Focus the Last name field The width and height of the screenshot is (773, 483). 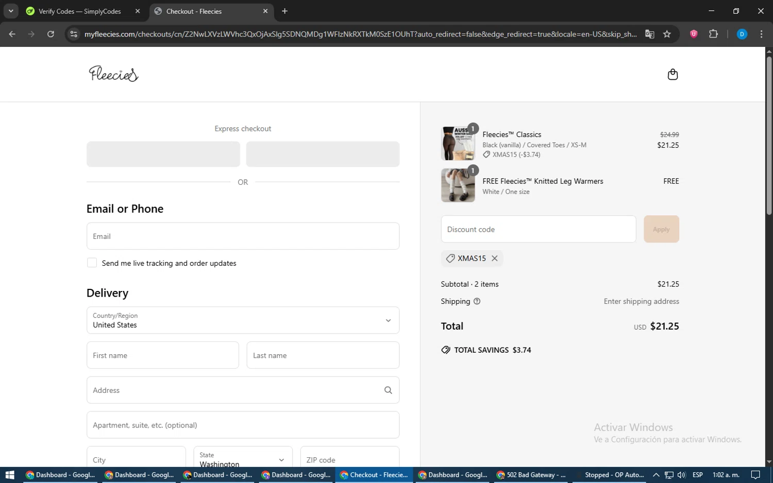(323, 355)
